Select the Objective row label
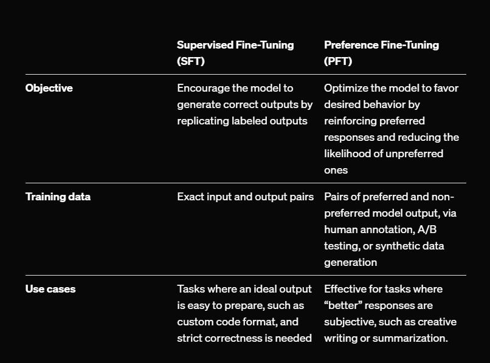The width and height of the screenshot is (490, 363). (x=49, y=88)
